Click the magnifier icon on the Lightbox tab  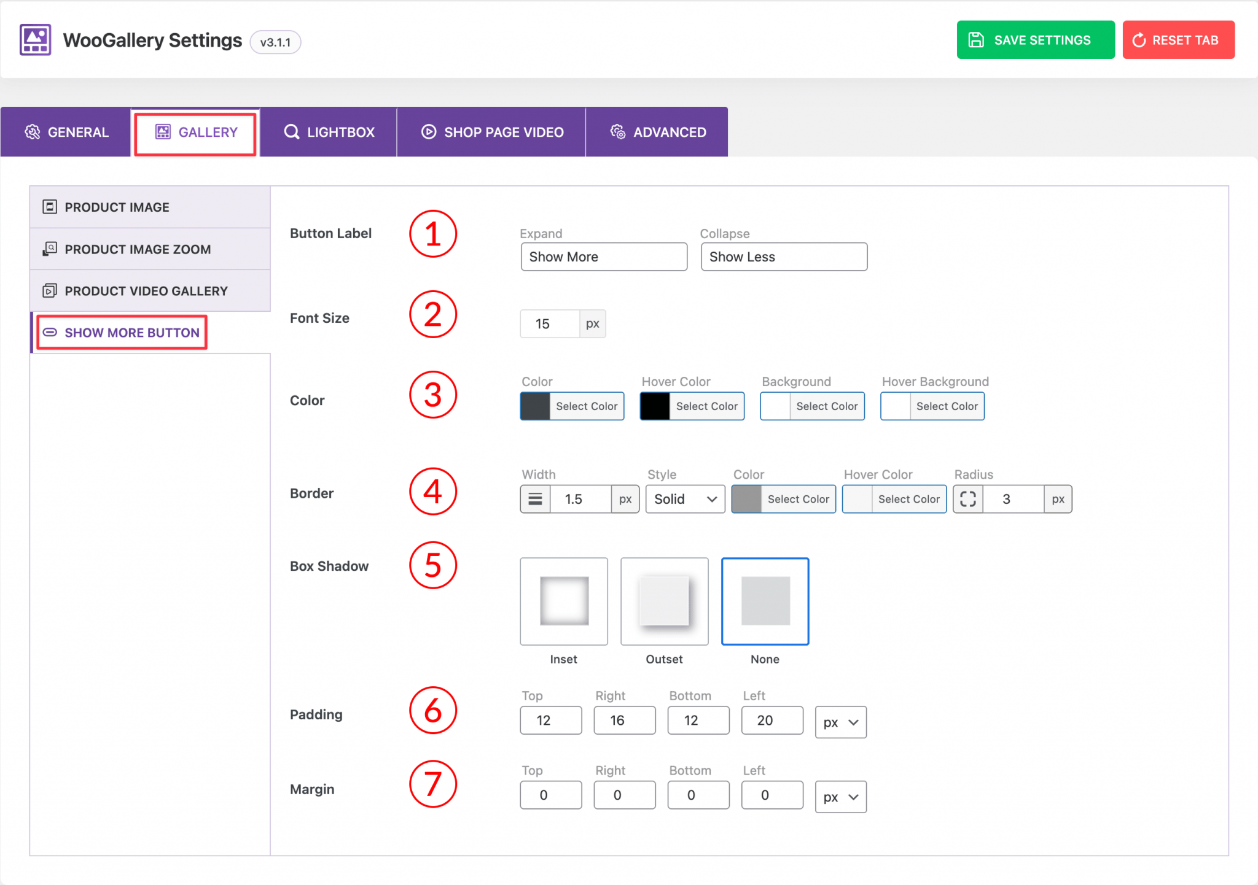(x=291, y=131)
